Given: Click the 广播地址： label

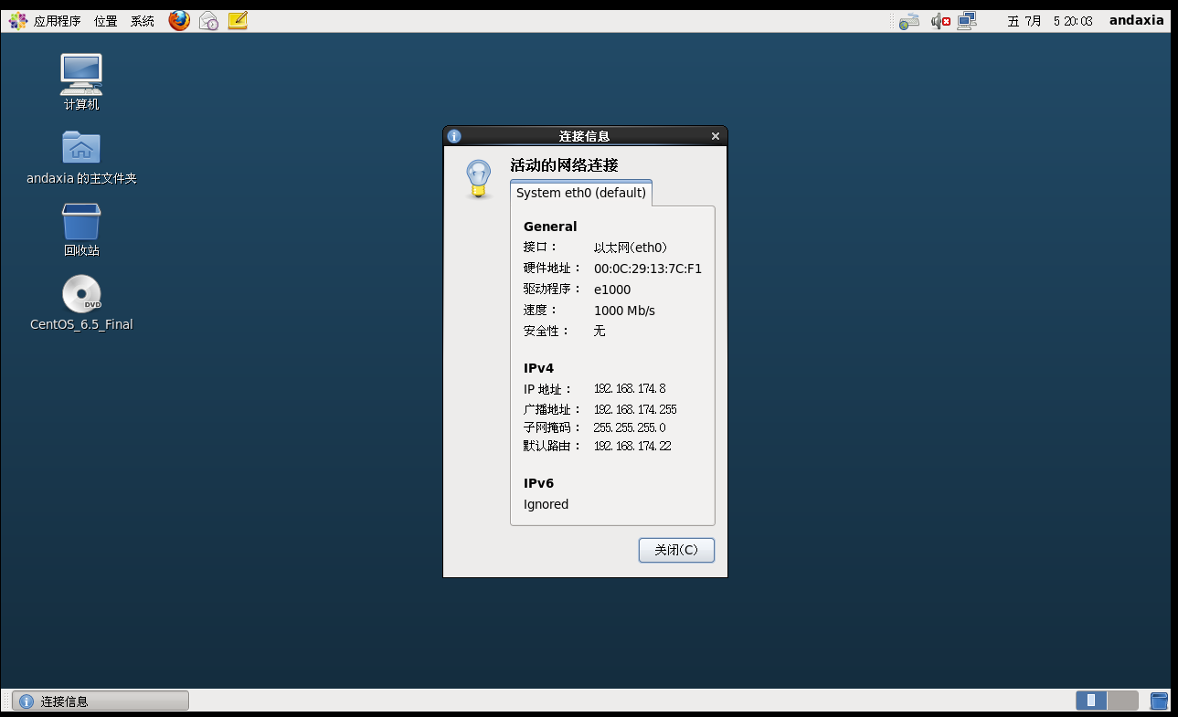Looking at the screenshot, I should point(553,410).
